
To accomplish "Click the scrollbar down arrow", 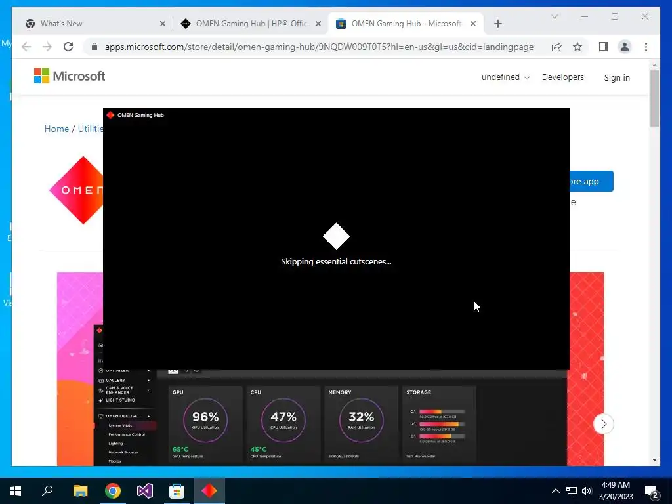I will 654,460.
